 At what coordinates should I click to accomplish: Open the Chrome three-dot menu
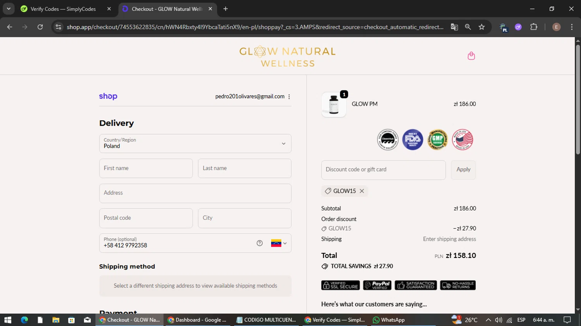point(572,27)
